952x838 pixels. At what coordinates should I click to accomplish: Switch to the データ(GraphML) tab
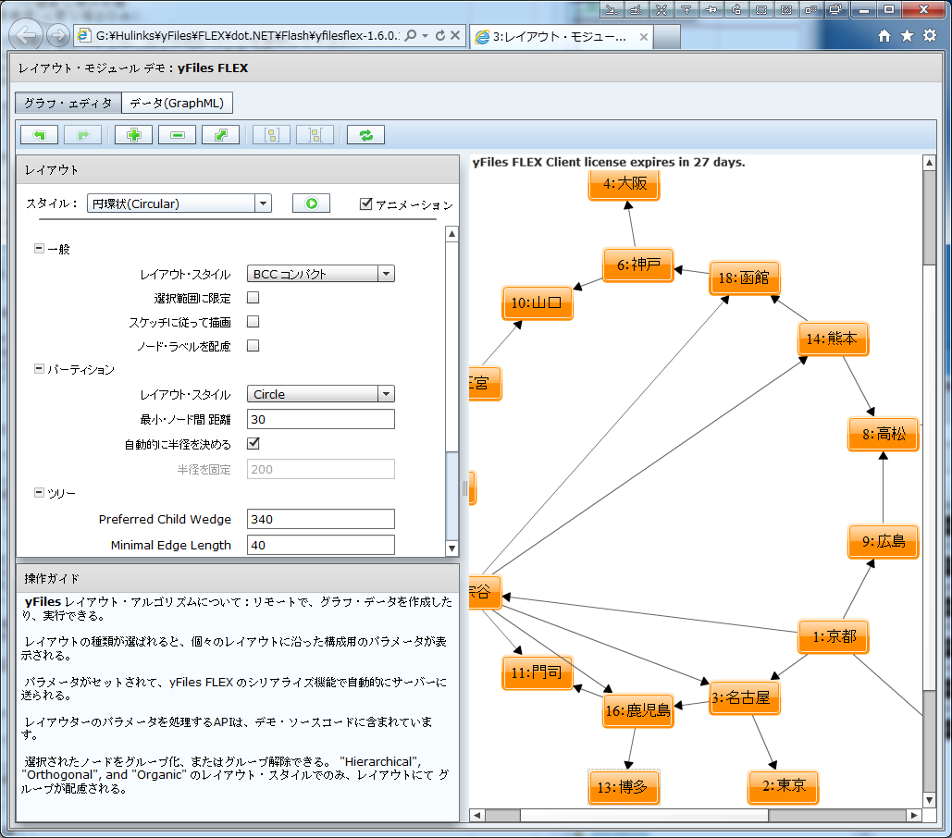point(177,104)
